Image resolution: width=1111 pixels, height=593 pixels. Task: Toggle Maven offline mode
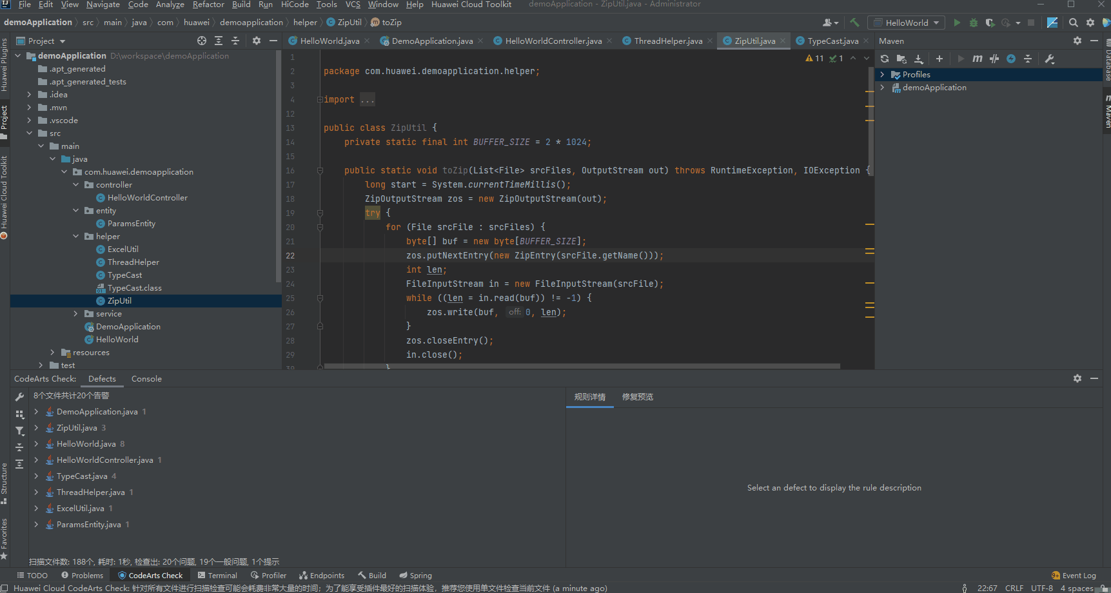tap(994, 59)
